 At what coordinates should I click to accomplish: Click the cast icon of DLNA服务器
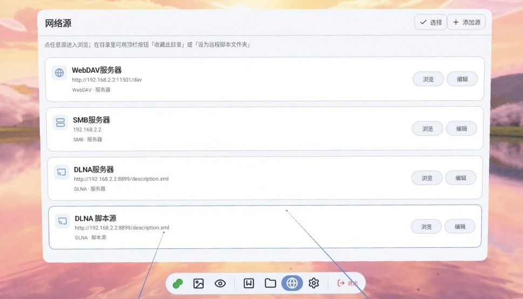(x=62, y=172)
